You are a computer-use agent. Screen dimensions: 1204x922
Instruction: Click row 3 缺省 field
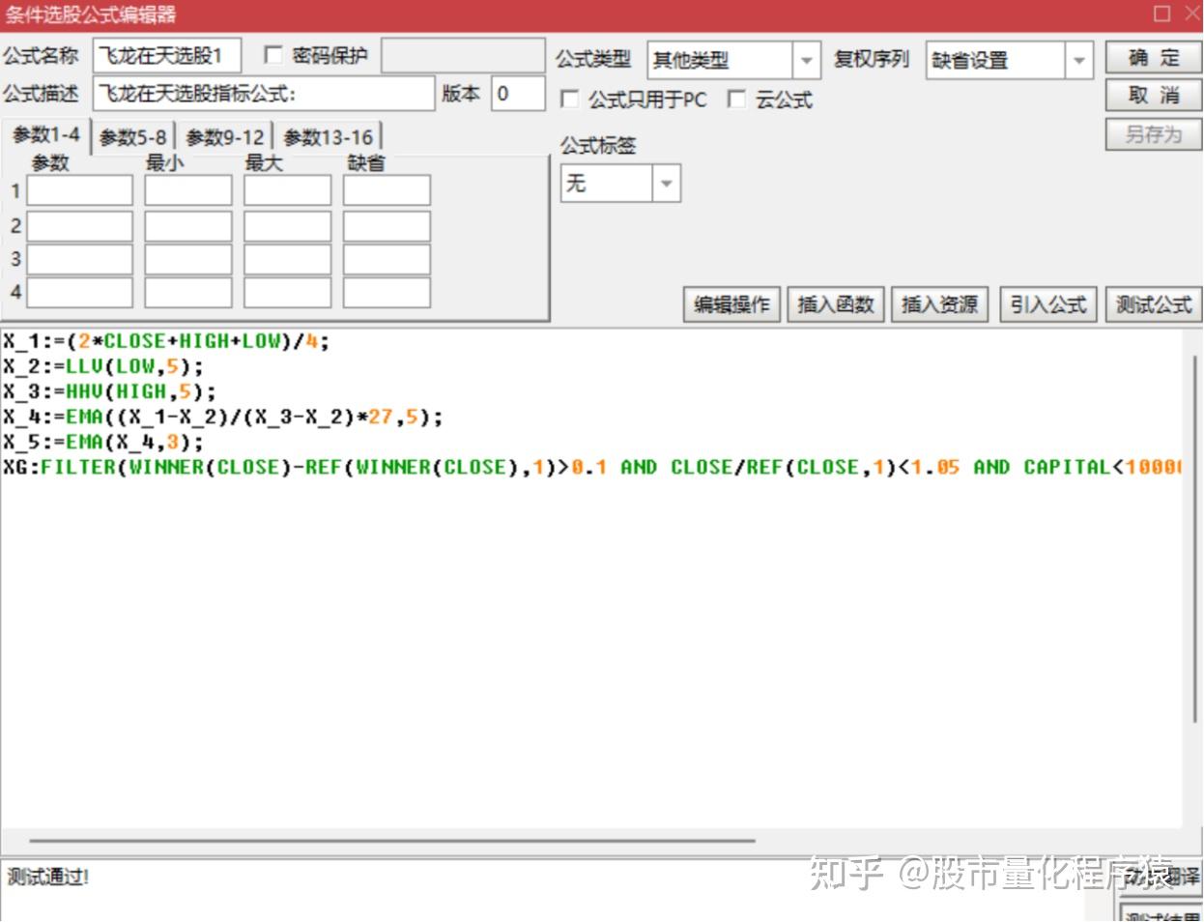[387, 259]
